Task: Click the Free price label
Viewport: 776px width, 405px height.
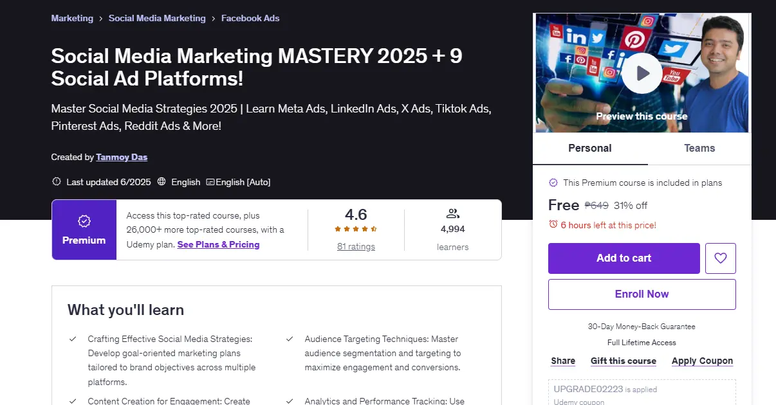Action: click(x=564, y=205)
